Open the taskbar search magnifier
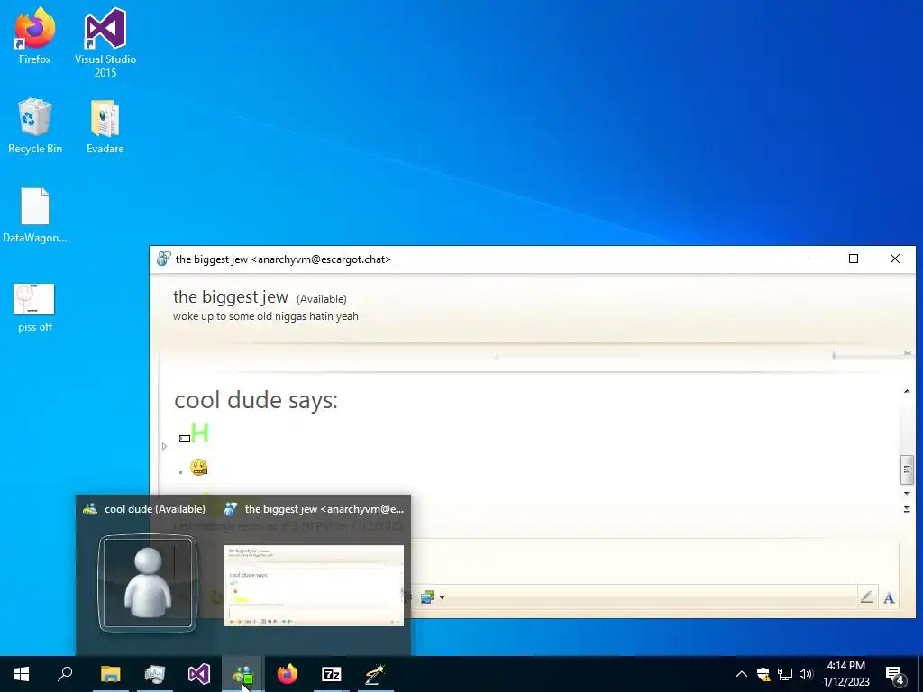The image size is (923, 692). [x=65, y=674]
